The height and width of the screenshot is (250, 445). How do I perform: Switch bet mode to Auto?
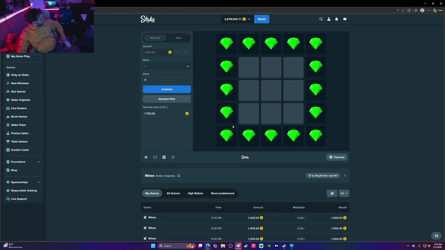[178, 38]
